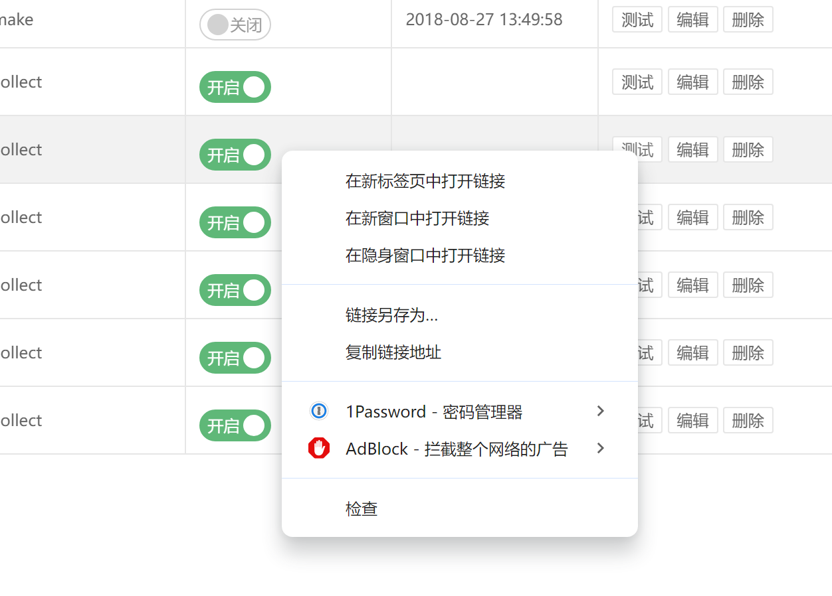Open link via 在隐身窗口中打开链接
Screen dimensions: 832x596
click(x=425, y=256)
